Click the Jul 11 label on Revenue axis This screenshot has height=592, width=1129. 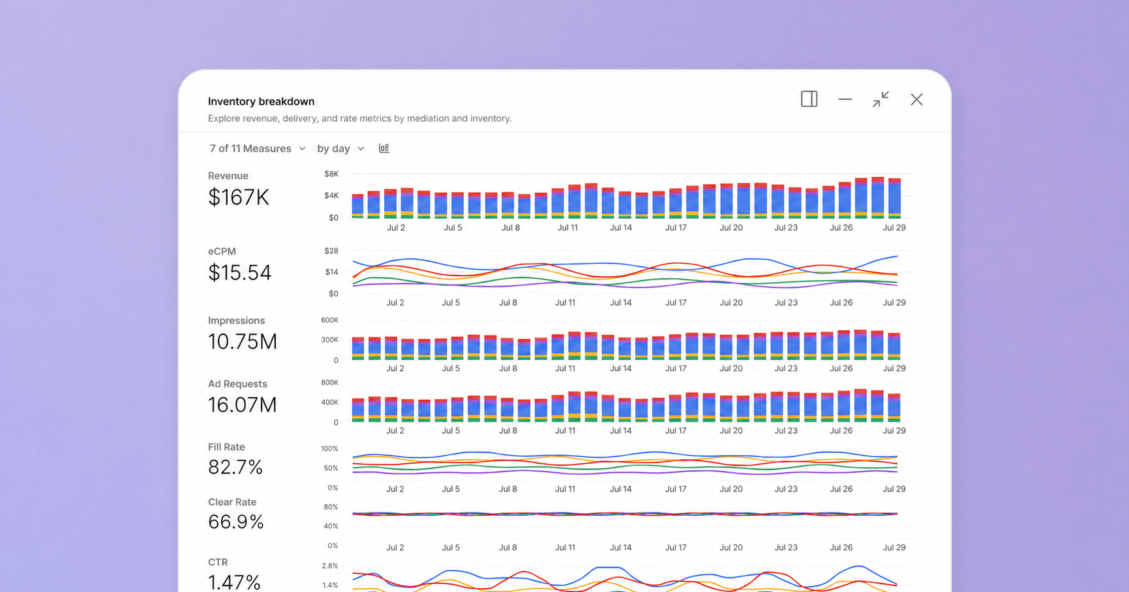(567, 228)
